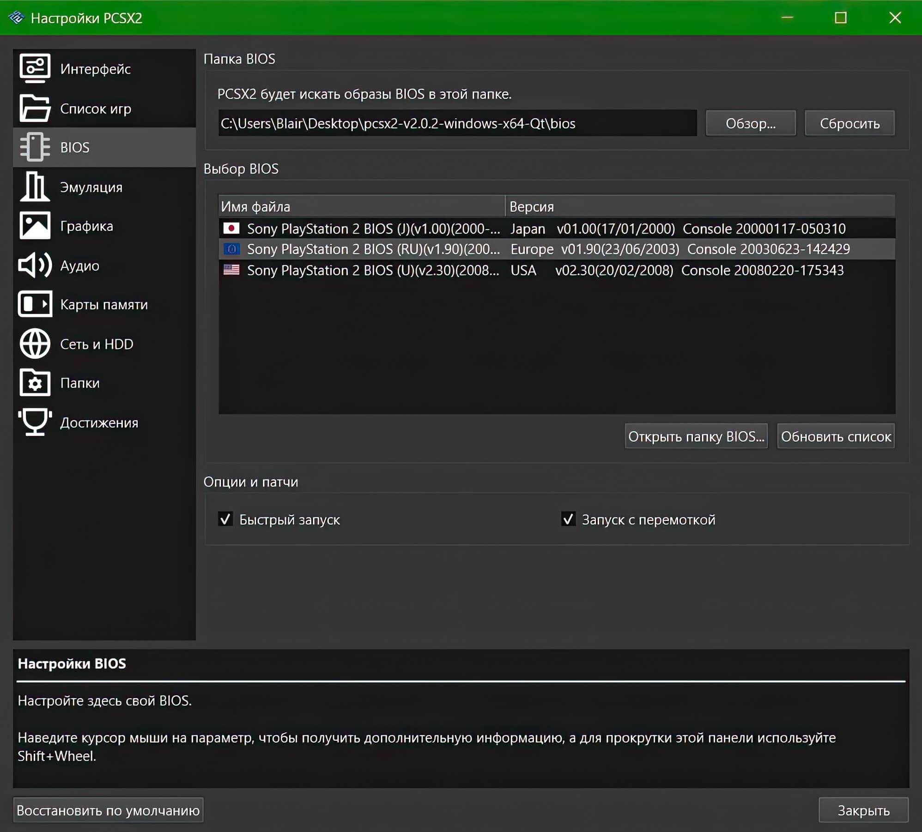Click the Europe flag icon in BIOS list

231,249
